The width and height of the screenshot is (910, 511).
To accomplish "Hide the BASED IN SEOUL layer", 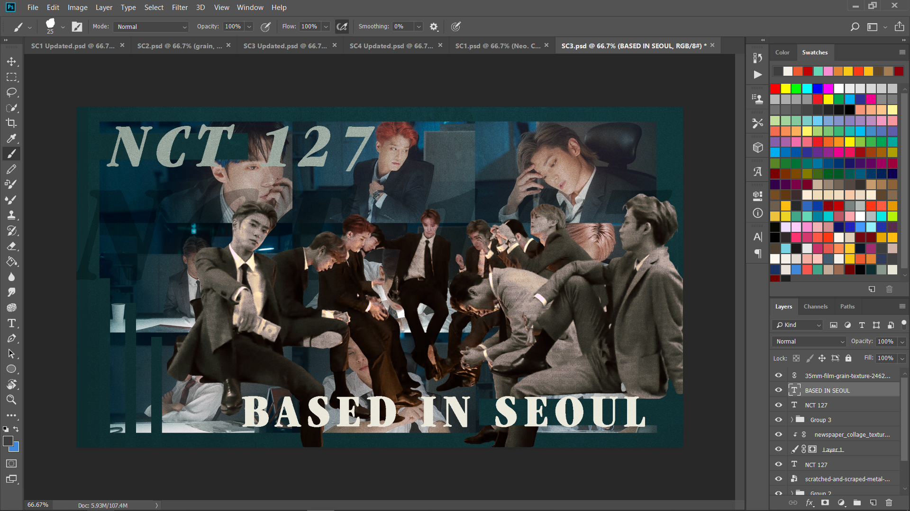I will [778, 390].
